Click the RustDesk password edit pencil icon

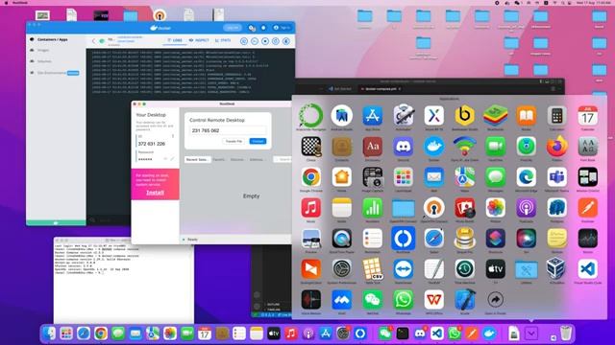pos(172,159)
